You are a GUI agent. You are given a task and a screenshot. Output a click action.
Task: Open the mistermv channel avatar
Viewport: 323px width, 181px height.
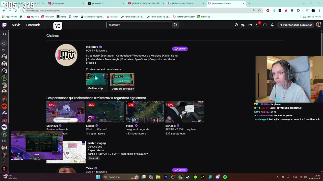tap(66, 55)
